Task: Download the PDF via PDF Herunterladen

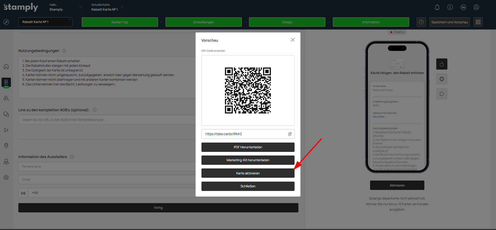Action: [x=248, y=147]
